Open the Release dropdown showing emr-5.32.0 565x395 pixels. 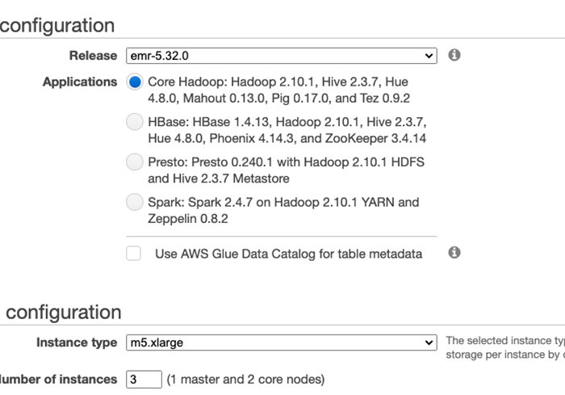(281, 56)
